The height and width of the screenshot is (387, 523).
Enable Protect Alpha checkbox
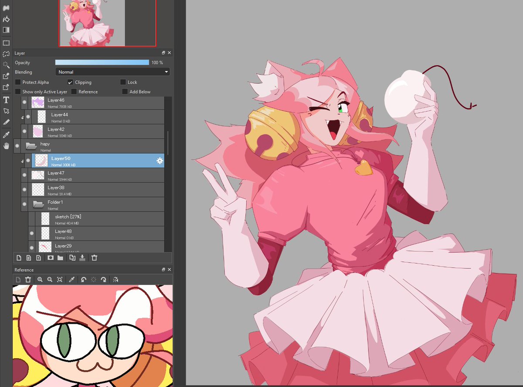click(x=18, y=82)
